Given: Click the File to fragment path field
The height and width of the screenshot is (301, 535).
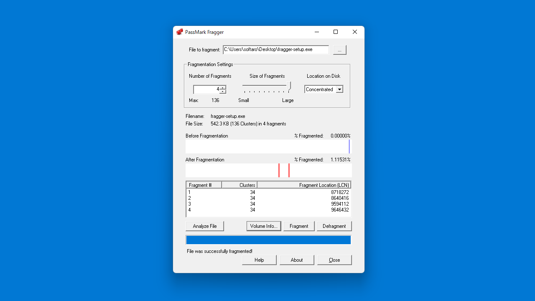Looking at the screenshot, I should [276, 50].
